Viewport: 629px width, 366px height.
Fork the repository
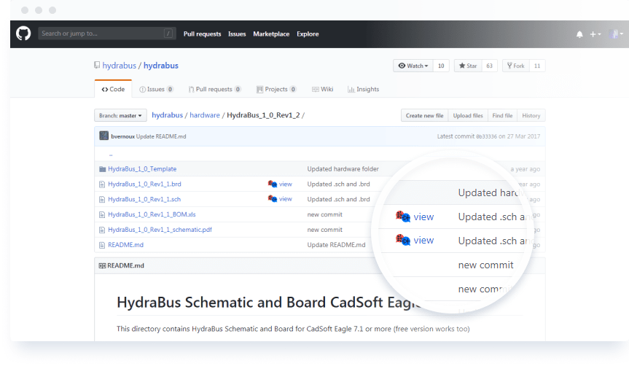516,66
